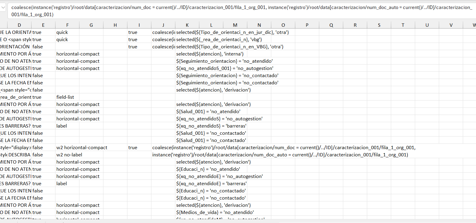Click inside the formula bar text
This screenshot has height=223, width=476.
coord(241,11)
